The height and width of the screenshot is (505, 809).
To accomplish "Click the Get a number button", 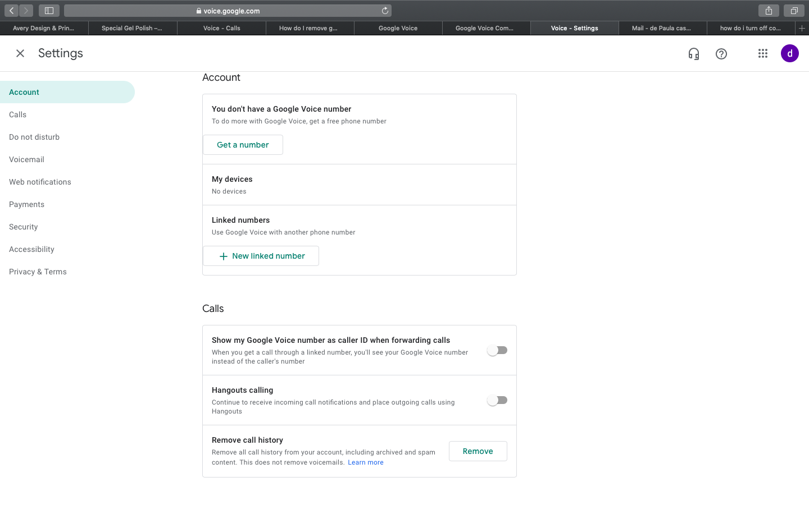I will pyautogui.click(x=243, y=145).
